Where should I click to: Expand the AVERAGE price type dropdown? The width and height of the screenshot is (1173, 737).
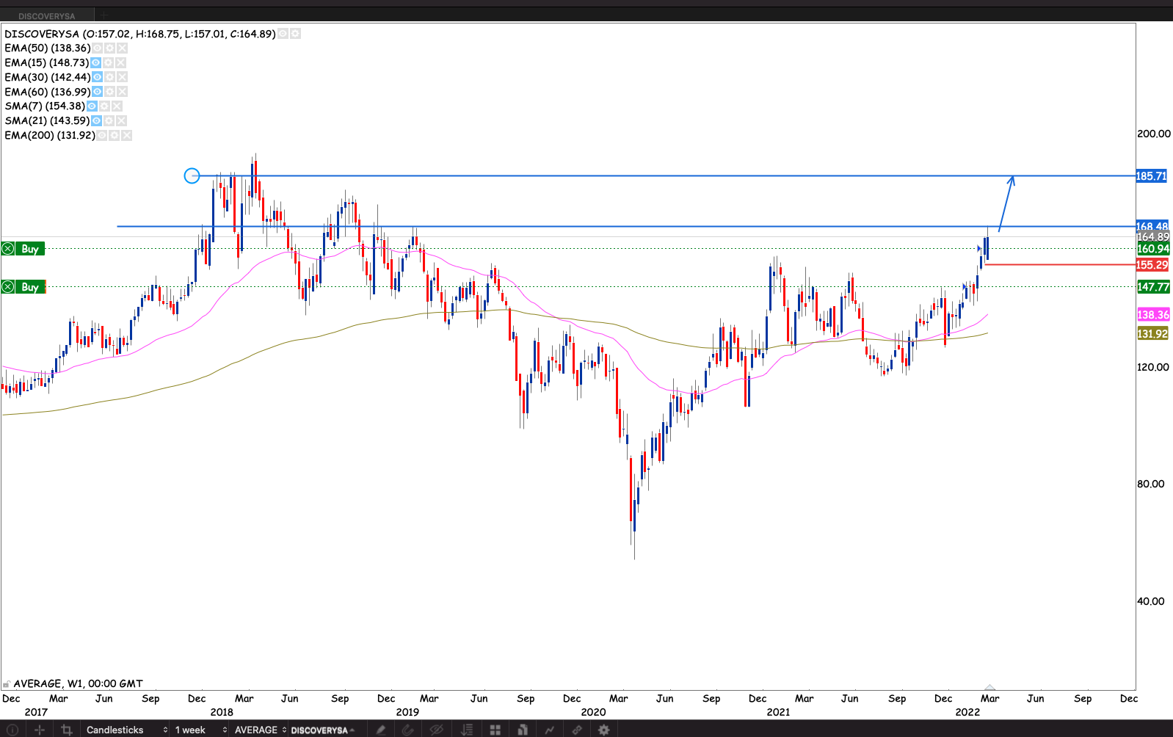click(261, 730)
